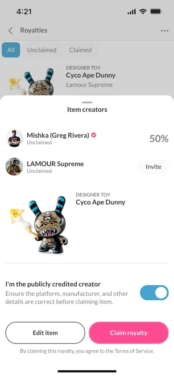This screenshot has width=174, height=376.
Task: Tap the Cyco Ape Dunny toy image in sheet
Action: [37, 224]
